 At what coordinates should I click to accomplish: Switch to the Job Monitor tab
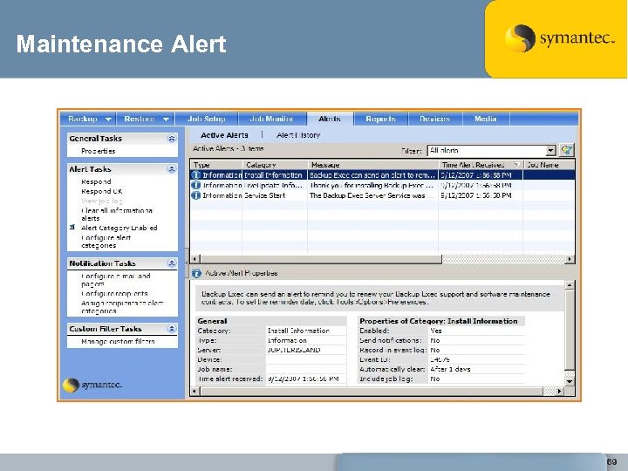271,119
